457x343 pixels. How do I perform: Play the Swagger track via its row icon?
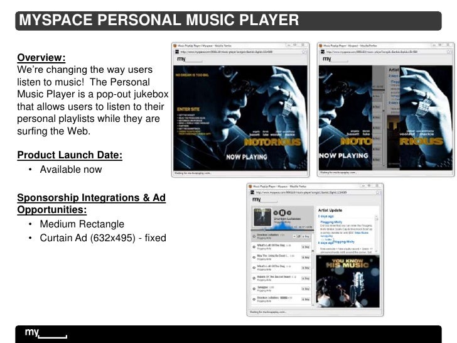pyautogui.click(x=254, y=289)
